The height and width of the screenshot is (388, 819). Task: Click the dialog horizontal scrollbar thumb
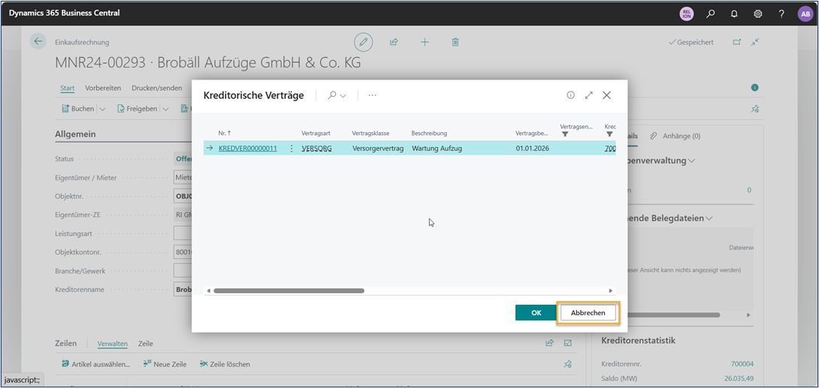[289, 290]
